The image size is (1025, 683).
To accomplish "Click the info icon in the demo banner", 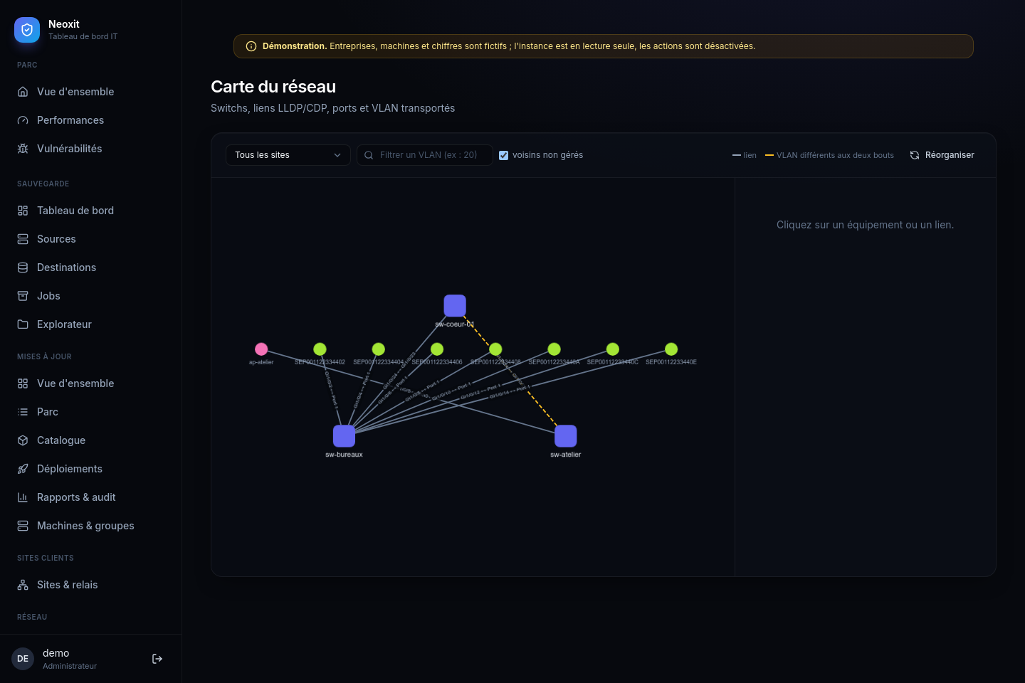I will pos(251,46).
